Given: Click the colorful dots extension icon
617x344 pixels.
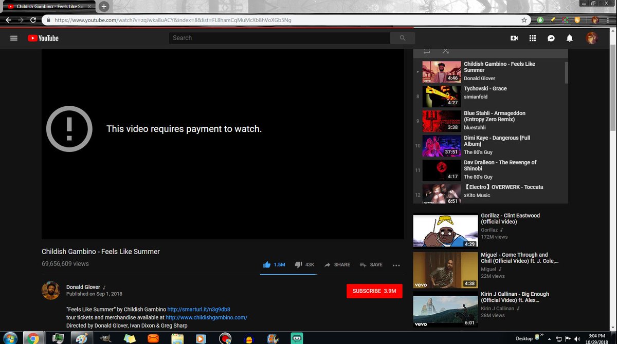Looking at the screenshot, I should pos(565,20).
